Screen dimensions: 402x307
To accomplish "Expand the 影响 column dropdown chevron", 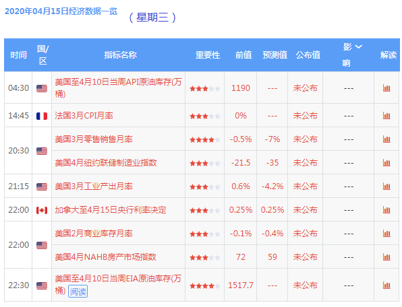I will [358, 47].
